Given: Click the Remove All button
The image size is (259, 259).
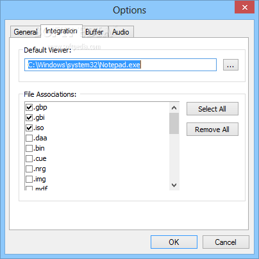Looking at the screenshot, I should [x=212, y=129].
